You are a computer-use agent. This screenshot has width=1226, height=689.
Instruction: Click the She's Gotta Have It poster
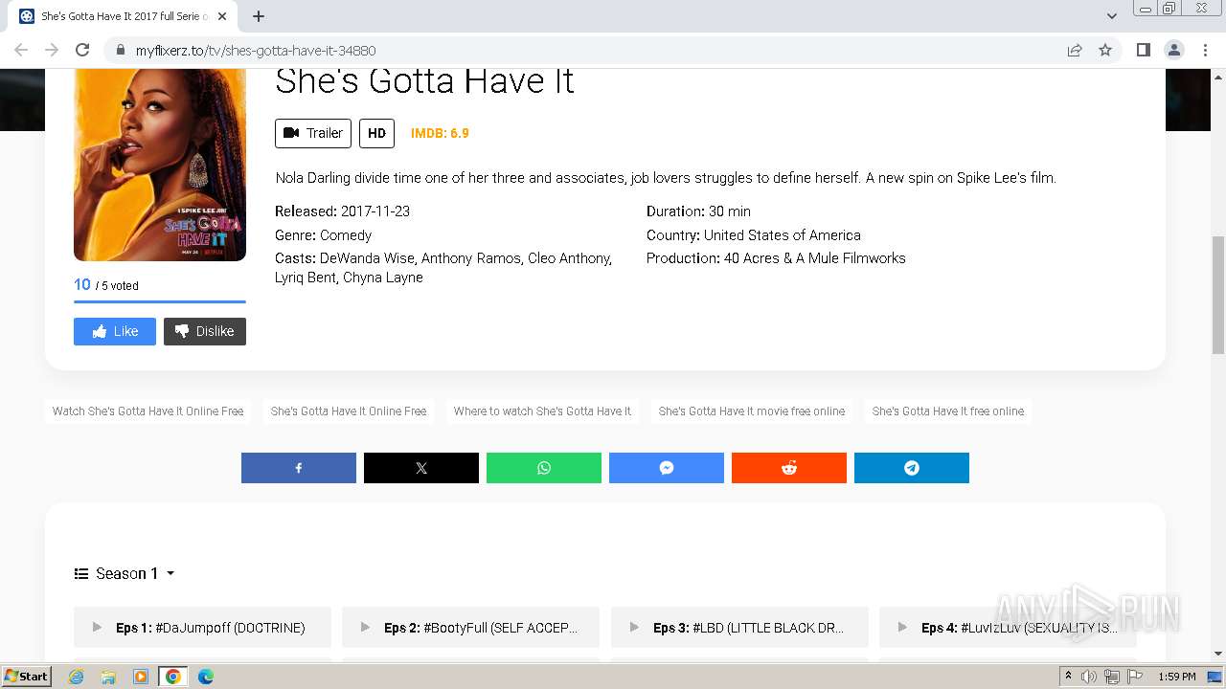tap(160, 165)
